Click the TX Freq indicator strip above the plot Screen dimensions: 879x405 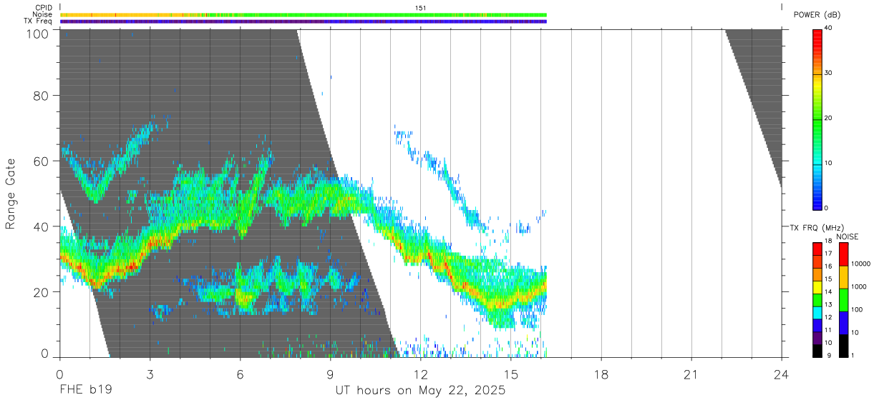pyautogui.click(x=303, y=21)
